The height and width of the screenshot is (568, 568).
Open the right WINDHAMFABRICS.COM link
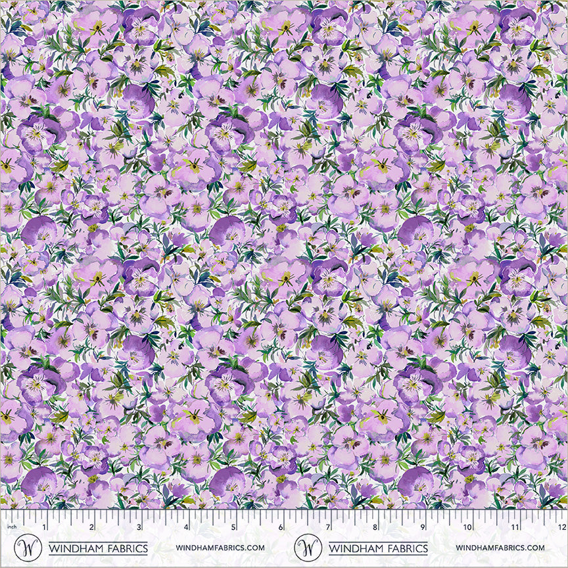(500, 548)
